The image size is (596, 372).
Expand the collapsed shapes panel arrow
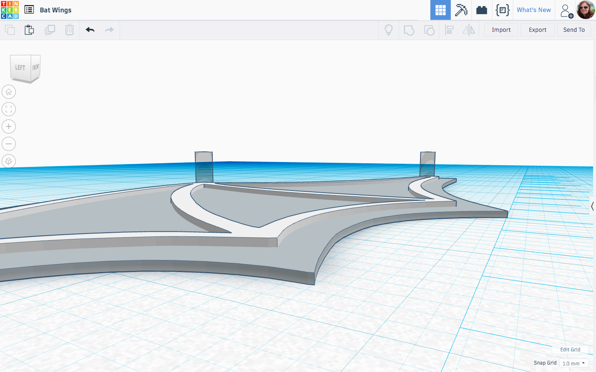(x=592, y=206)
